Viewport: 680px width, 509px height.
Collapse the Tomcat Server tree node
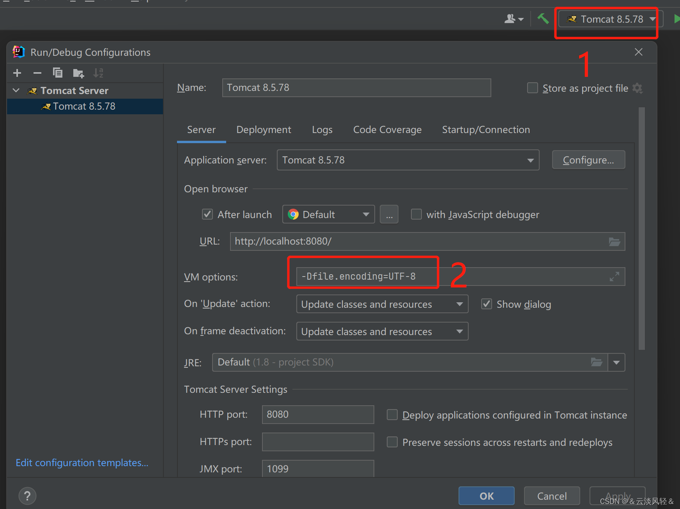coord(16,90)
